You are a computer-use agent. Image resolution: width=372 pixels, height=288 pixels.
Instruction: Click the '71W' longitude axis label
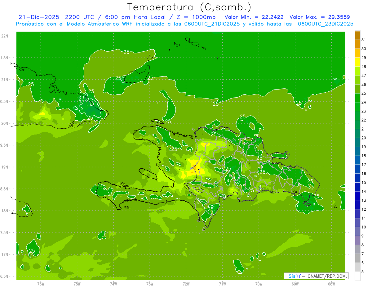coord(222,284)
